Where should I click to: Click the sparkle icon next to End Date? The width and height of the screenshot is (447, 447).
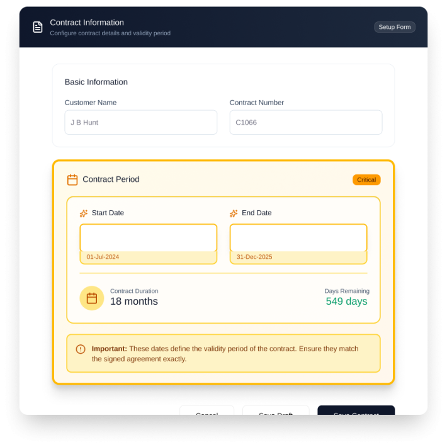click(234, 213)
